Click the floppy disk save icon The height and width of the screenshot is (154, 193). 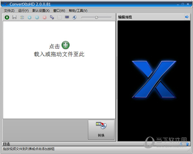tap(14, 17)
